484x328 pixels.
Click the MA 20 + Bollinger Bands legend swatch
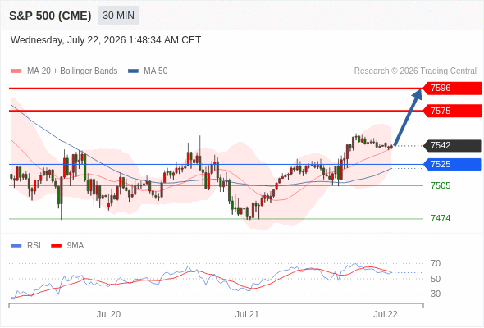click(16, 71)
